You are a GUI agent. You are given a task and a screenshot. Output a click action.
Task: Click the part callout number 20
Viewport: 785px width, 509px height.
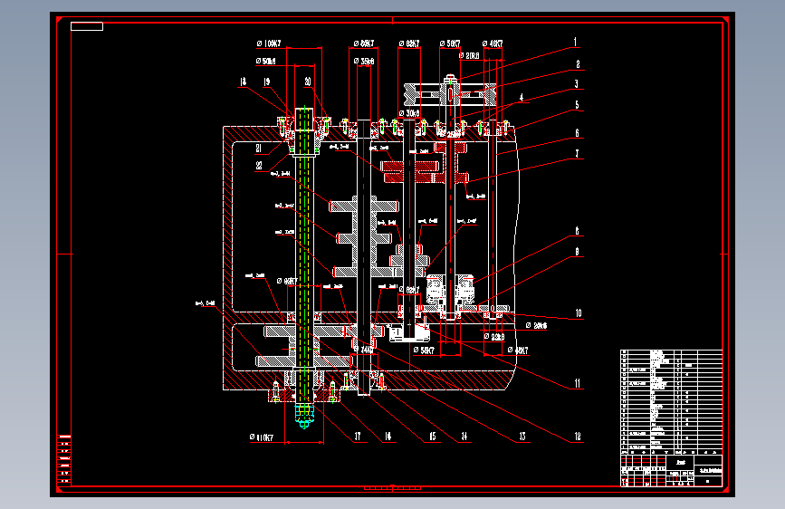[308, 82]
